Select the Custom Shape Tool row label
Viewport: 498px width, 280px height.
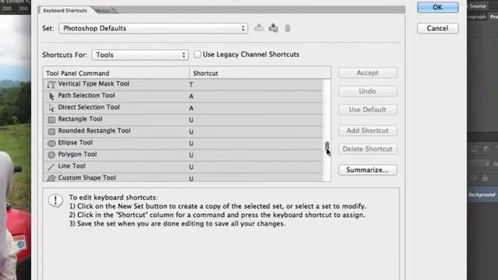[x=87, y=178]
